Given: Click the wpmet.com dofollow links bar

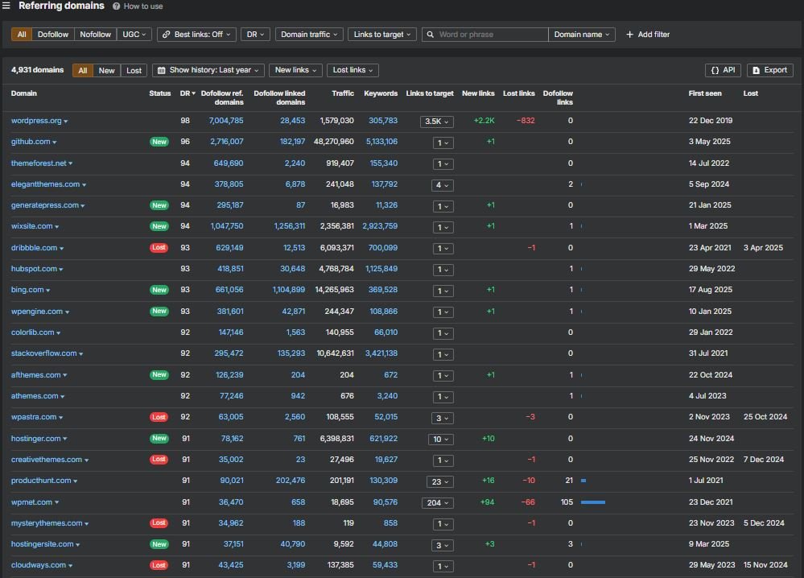Looking at the screenshot, I should pos(593,502).
